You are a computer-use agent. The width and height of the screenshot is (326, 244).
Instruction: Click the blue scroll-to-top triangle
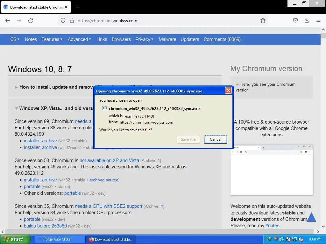tap(311, 217)
